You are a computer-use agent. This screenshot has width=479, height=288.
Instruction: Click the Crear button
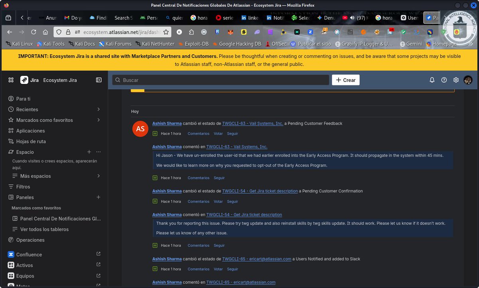tap(346, 80)
